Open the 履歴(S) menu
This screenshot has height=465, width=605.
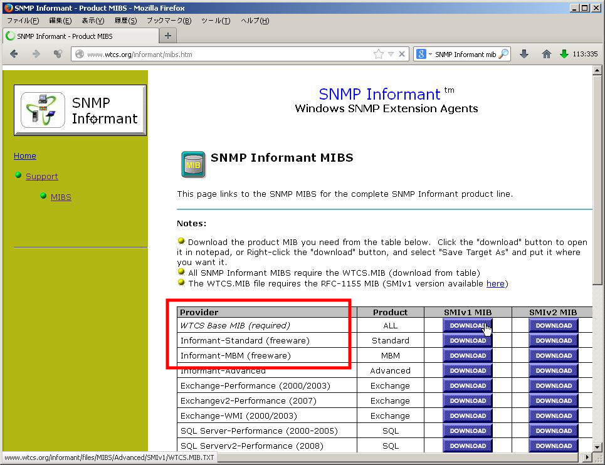(x=126, y=21)
